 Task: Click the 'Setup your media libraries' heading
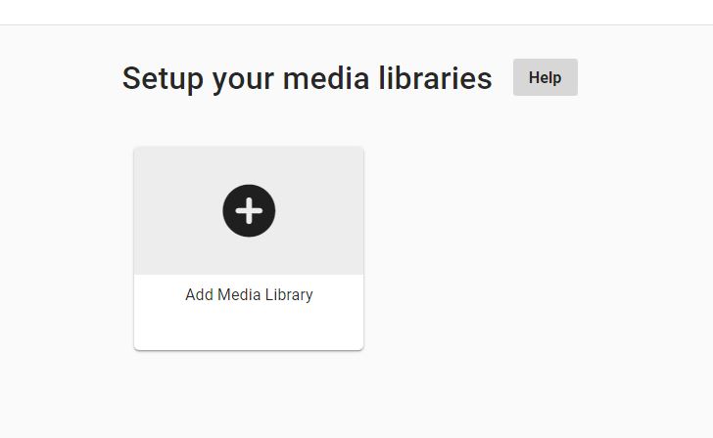tap(307, 78)
